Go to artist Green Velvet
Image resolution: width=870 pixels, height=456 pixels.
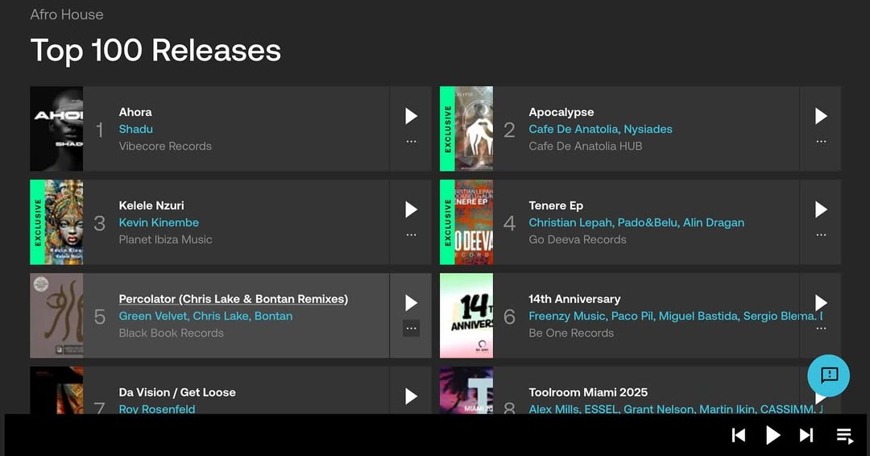(153, 316)
